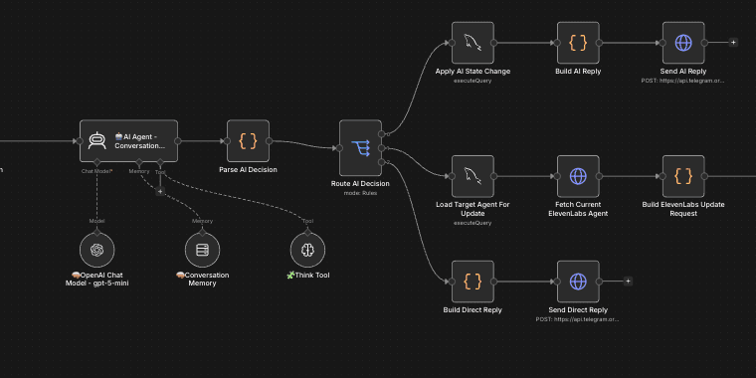
Task: Click executeQuery under Apply AI State Change
Action: [472, 81]
